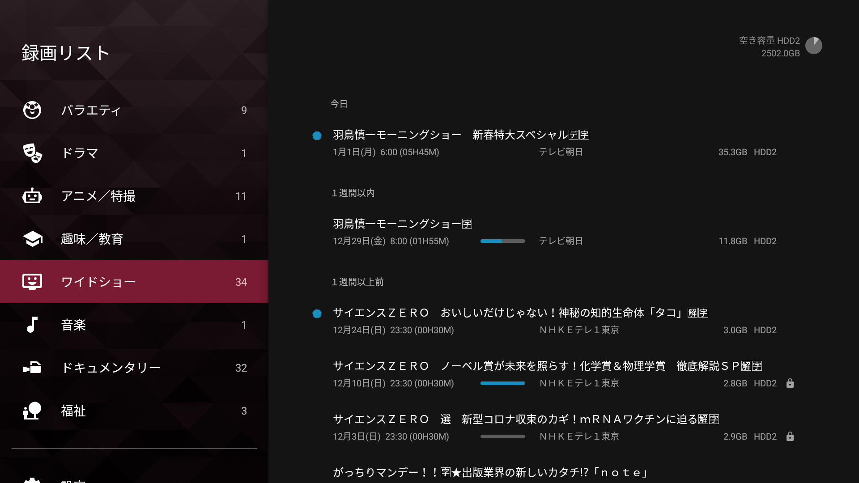The image size is (859, 483).
Task: Click the blue unwatched dot for the New Year special
Action: (x=317, y=136)
